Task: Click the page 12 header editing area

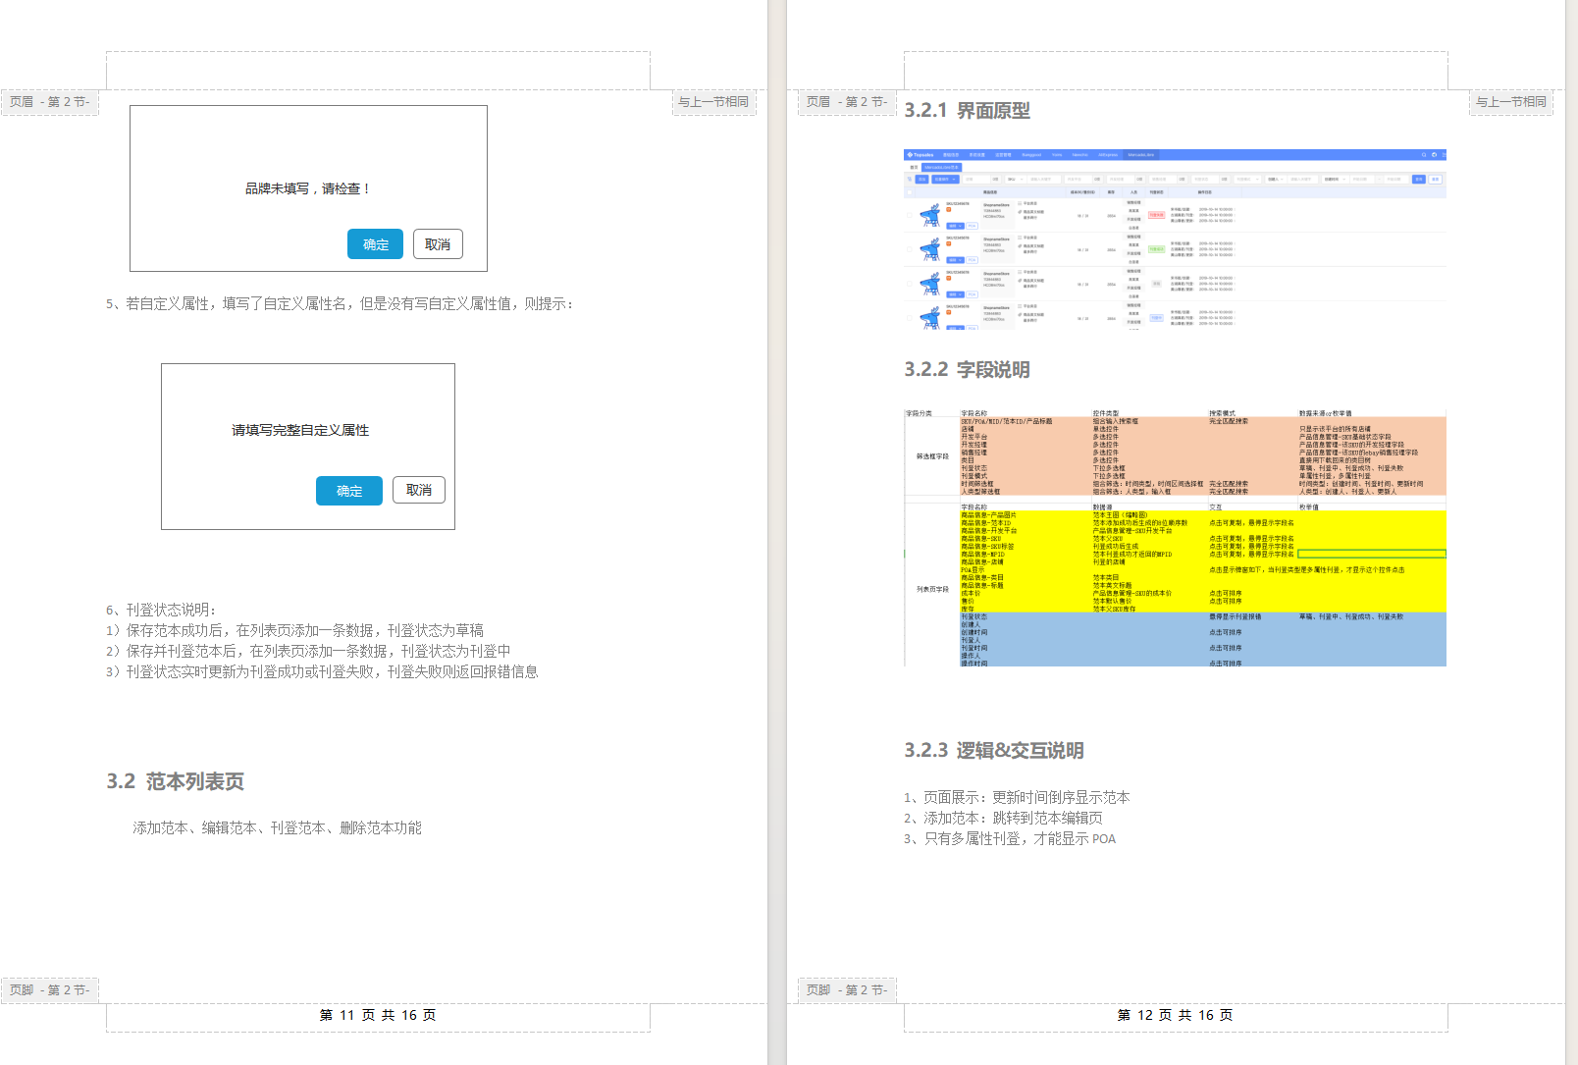Action: [1176, 72]
